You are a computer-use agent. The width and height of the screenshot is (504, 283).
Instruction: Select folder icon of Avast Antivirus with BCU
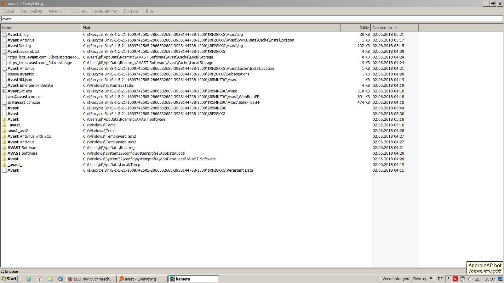pyautogui.click(x=4, y=136)
